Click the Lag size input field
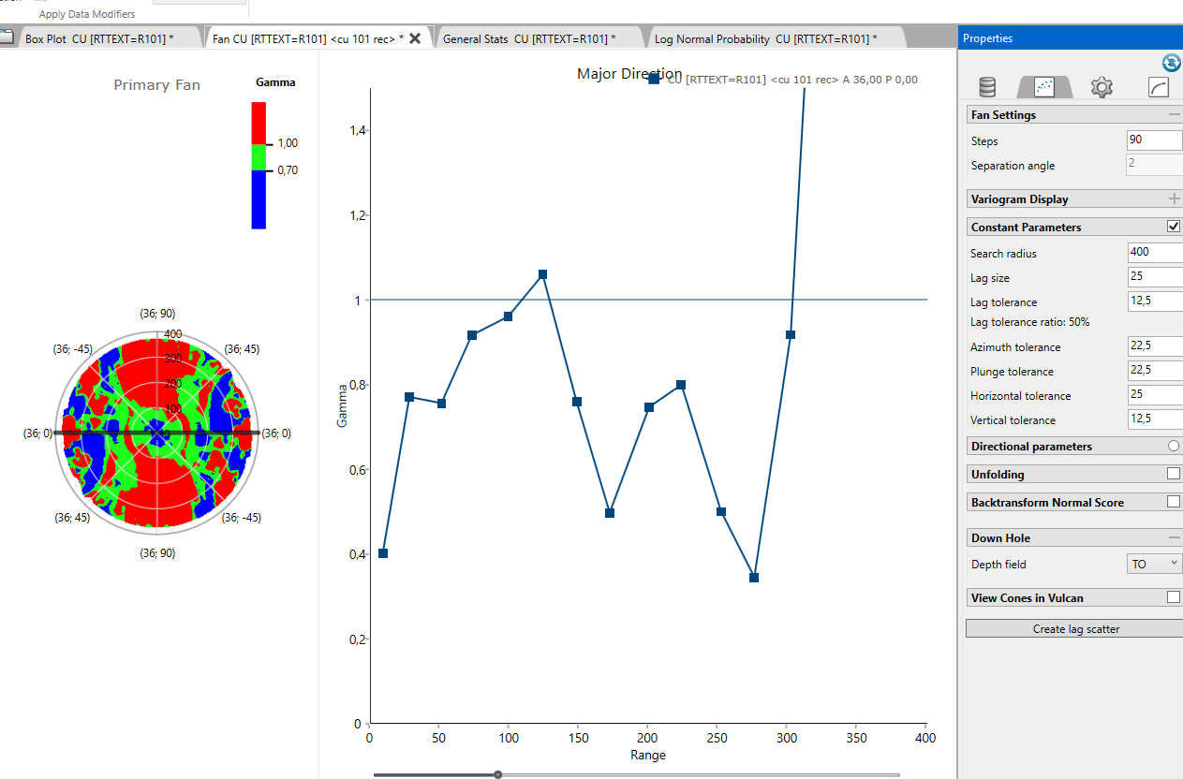 tap(1155, 277)
